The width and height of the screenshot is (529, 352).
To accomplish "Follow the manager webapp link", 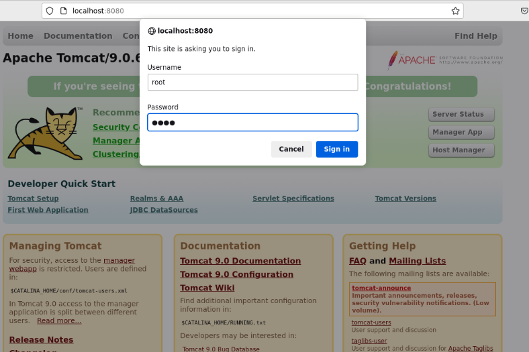I will coord(119,260).
